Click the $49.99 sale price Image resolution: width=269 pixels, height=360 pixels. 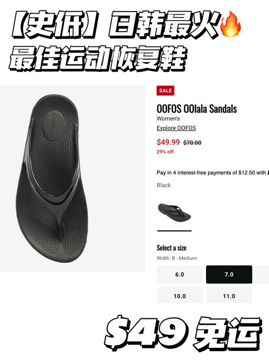pos(168,142)
